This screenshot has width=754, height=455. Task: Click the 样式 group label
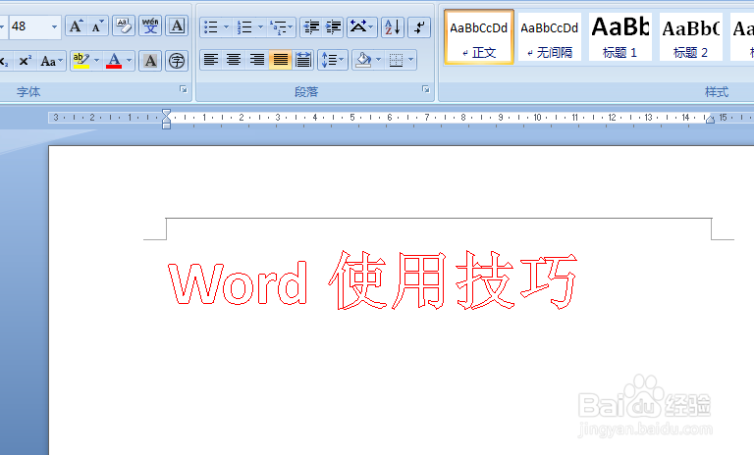click(717, 91)
